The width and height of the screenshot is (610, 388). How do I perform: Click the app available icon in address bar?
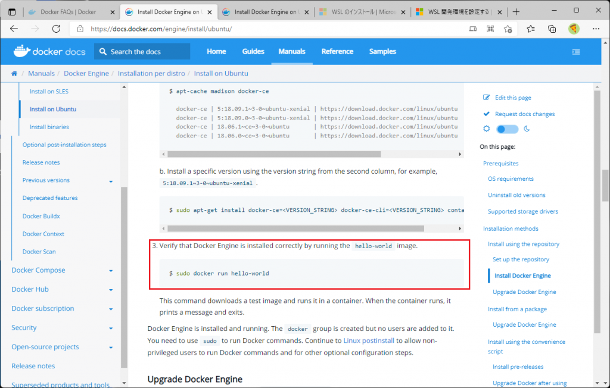[472, 29]
